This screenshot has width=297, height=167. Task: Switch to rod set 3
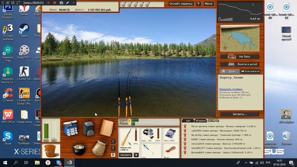113,154
